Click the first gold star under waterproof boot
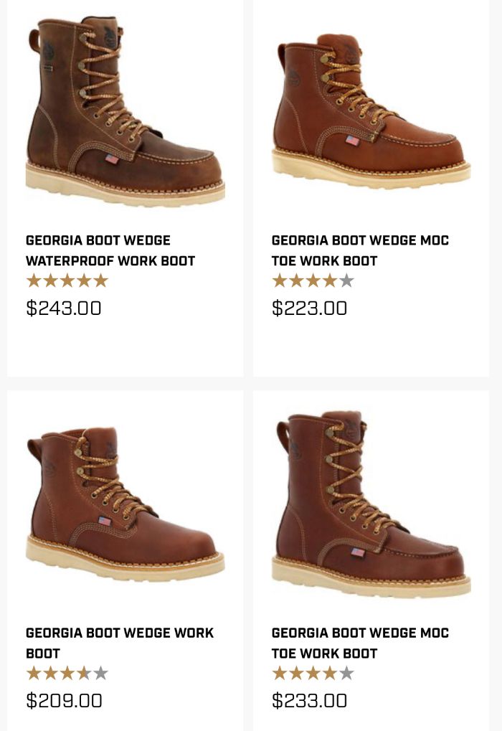Screen dimensions: 502x731 coord(34,280)
